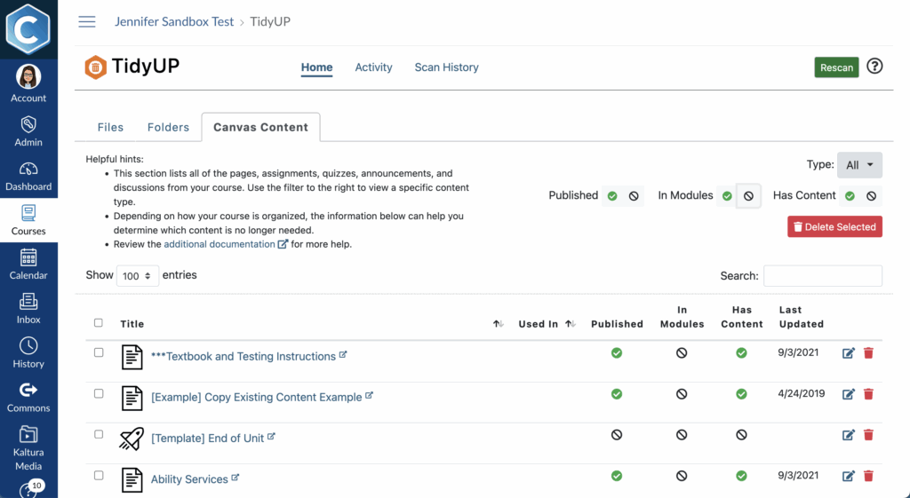Switch to the Folders tab
The height and width of the screenshot is (498, 910).
(168, 127)
